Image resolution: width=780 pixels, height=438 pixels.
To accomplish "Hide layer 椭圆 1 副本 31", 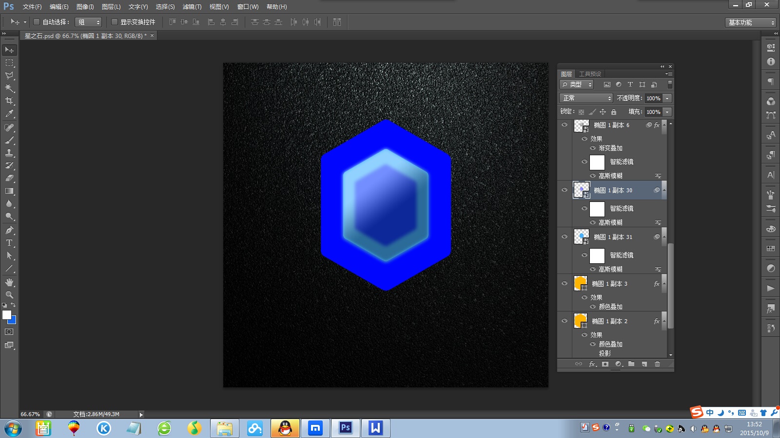I will point(565,237).
